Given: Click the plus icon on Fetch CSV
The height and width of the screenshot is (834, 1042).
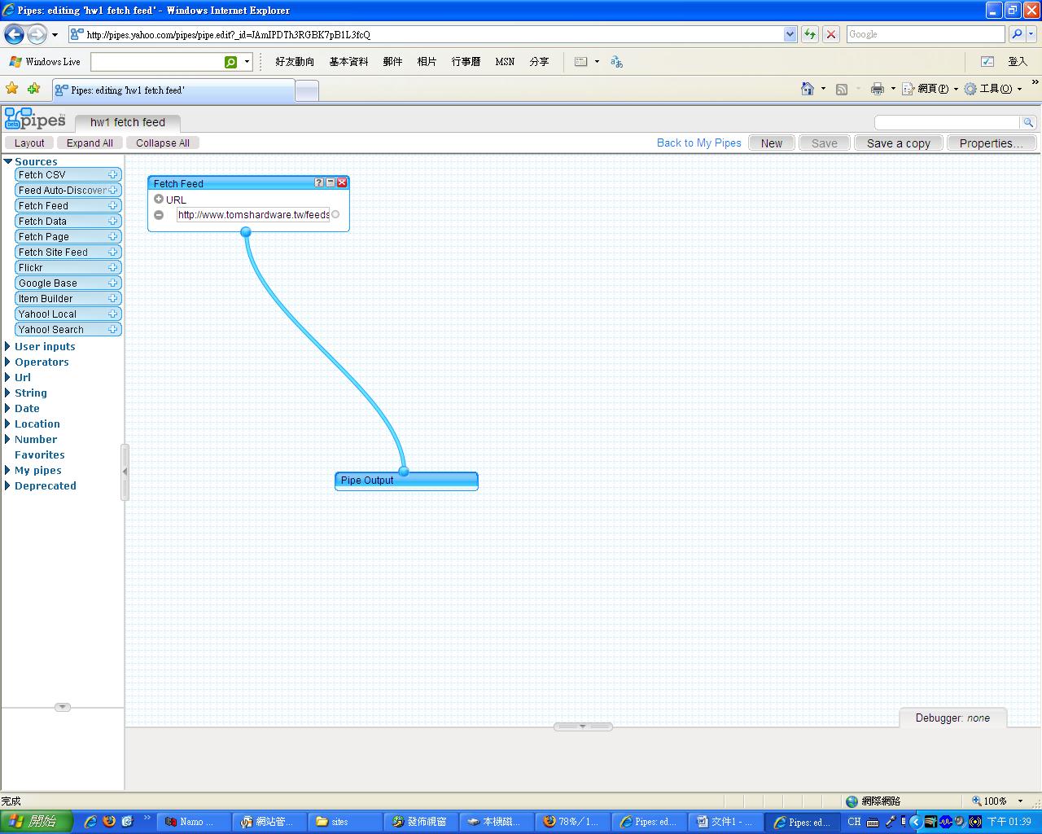Looking at the screenshot, I should (113, 174).
